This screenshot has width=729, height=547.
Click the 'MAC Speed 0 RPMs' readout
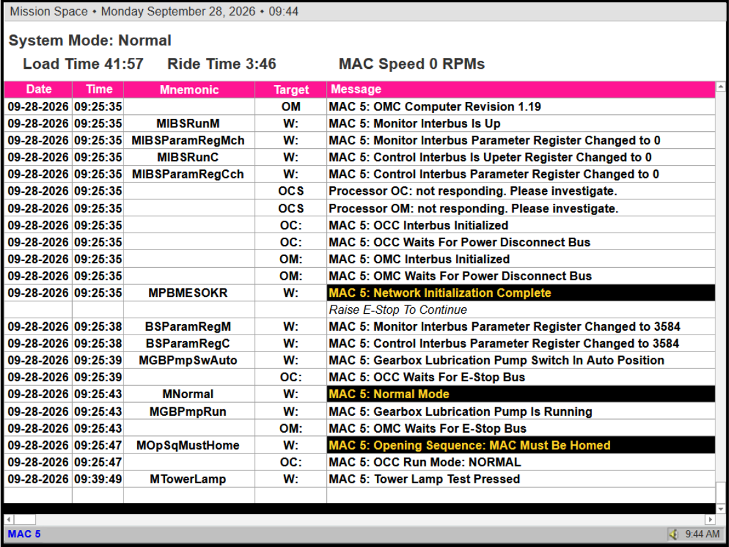pos(412,64)
